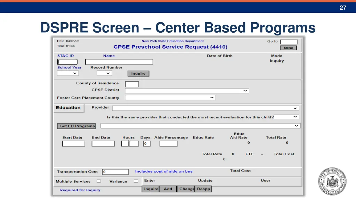Click the Reapp button
The height and width of the screenshot is (200, 356).
203,189
